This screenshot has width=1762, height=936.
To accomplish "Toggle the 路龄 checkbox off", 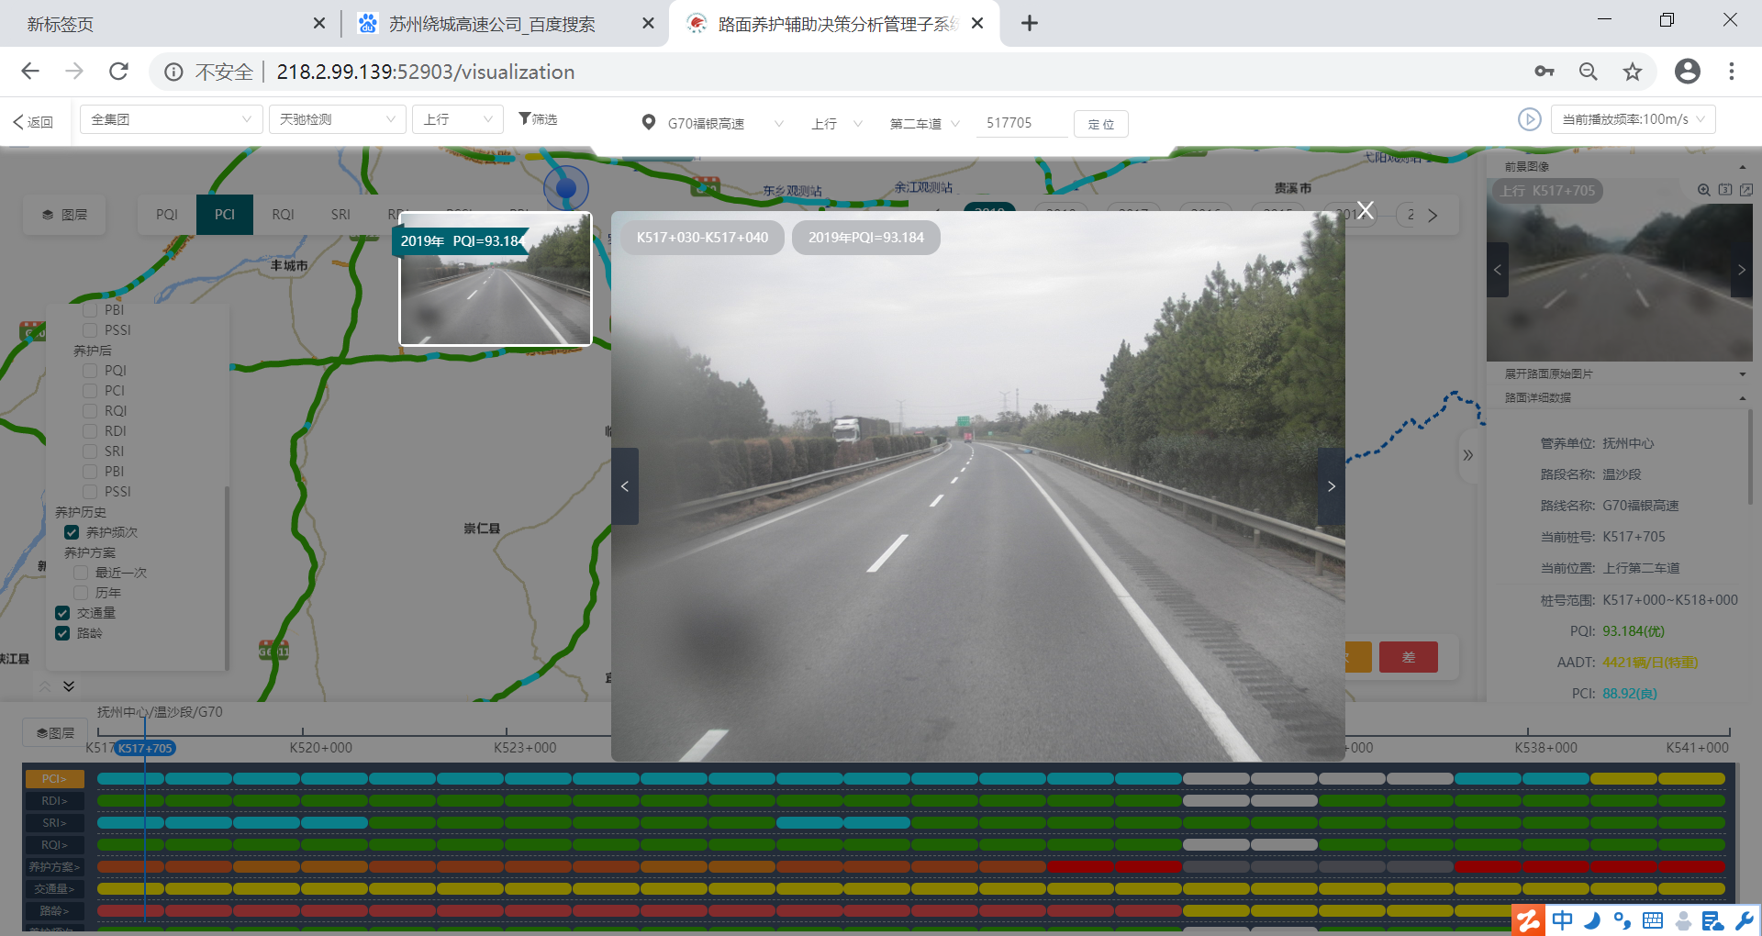I will (62, 633).
